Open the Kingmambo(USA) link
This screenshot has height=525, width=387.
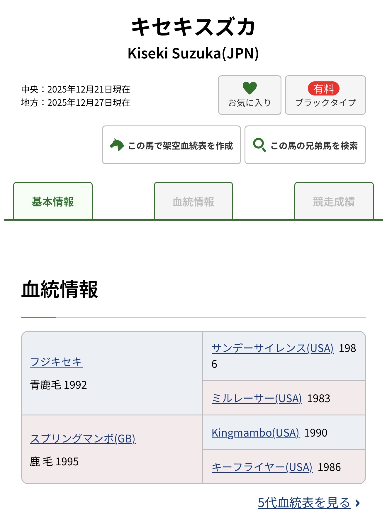pyautogui.click(x=255, y=433)
